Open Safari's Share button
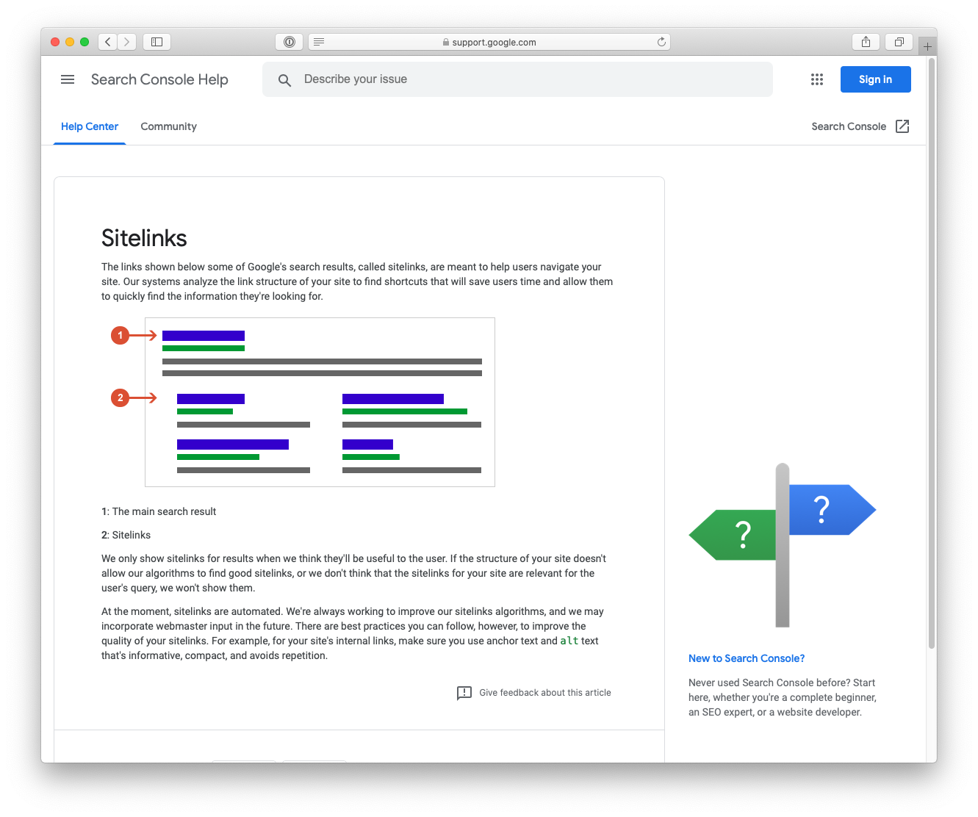Viewport: 978px width, 817px height. click(866, 42)
